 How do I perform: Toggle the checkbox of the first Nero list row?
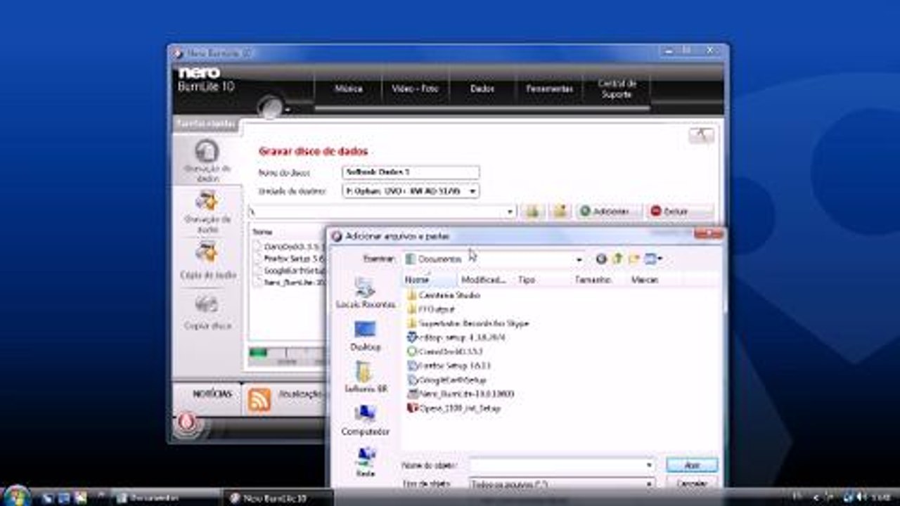click(x=257, y=247)
